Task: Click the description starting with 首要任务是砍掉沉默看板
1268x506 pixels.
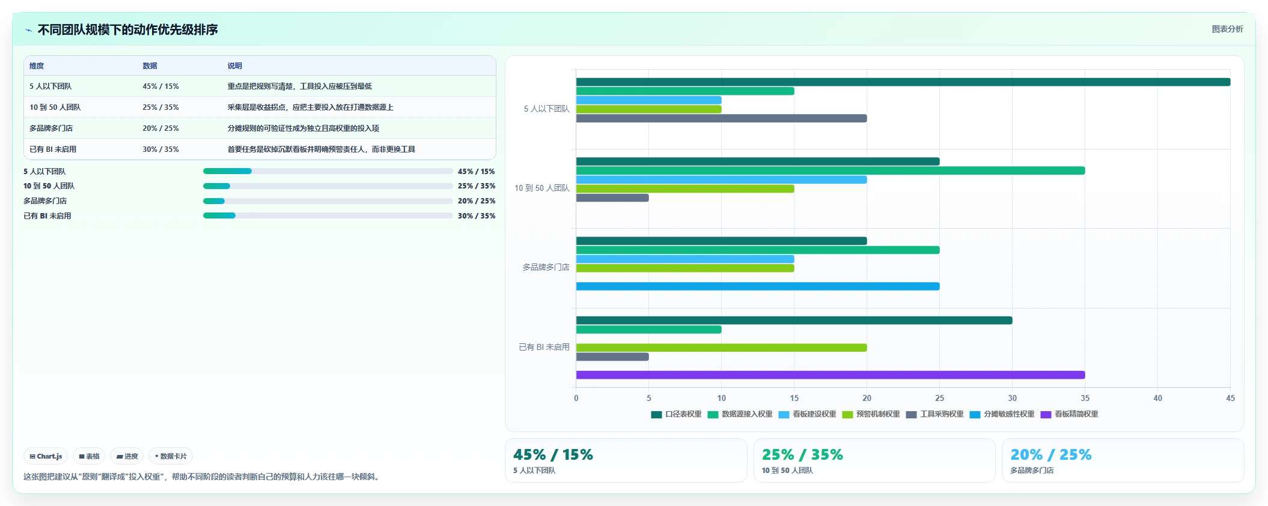Action: 321,149
